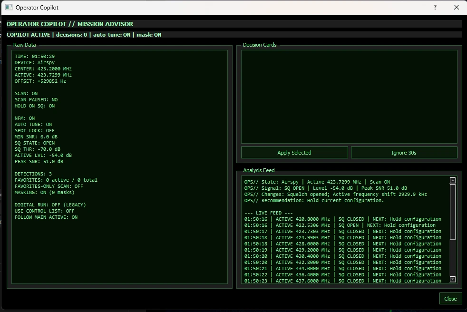467x312 pixels.
Task: Click the up arrow on the Analysis Feed scrollbar
Action: (453, 180)
